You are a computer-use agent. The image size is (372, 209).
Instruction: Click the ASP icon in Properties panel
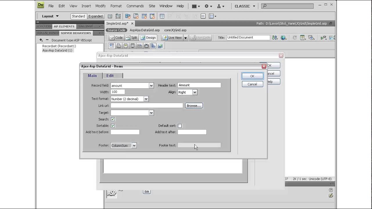112,194
